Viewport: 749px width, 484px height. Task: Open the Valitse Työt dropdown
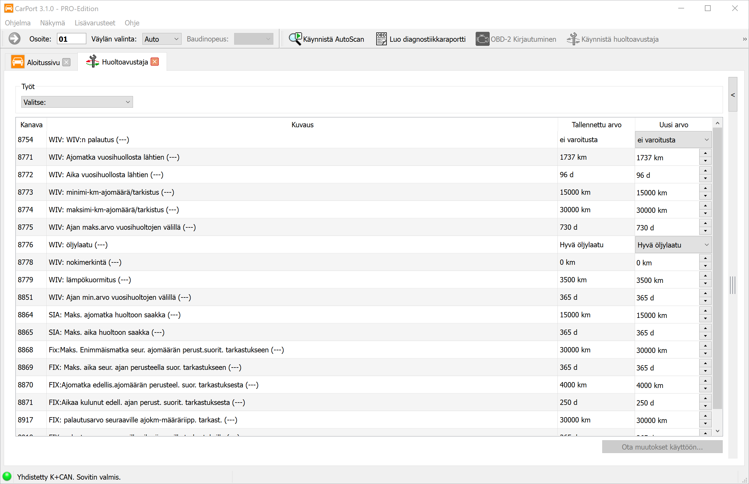(77, 102)
